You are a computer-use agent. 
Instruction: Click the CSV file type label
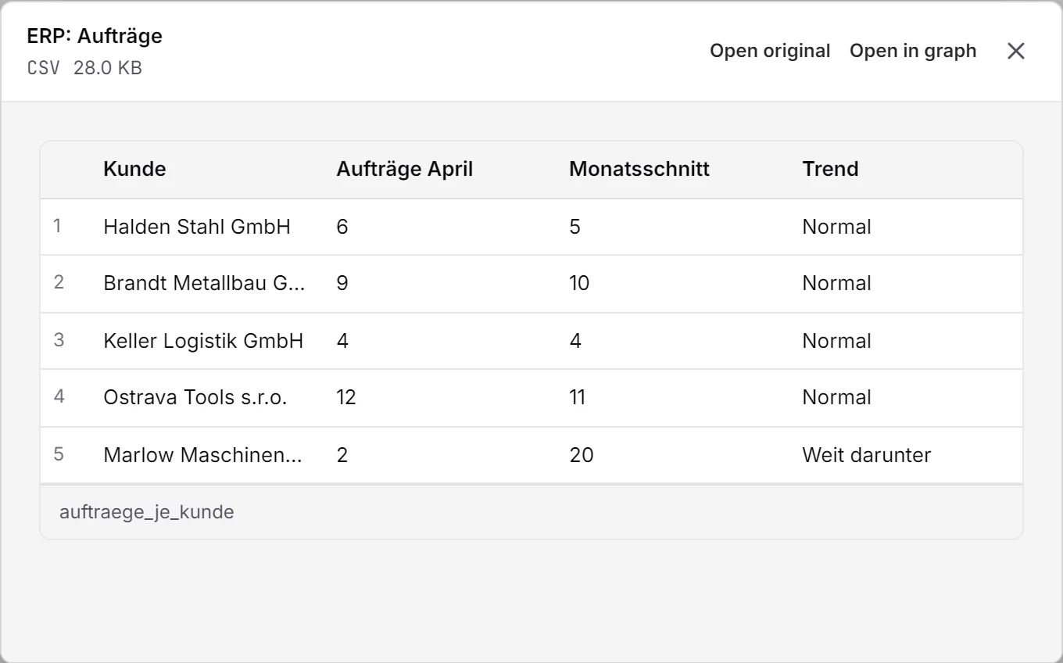(43, 68)
